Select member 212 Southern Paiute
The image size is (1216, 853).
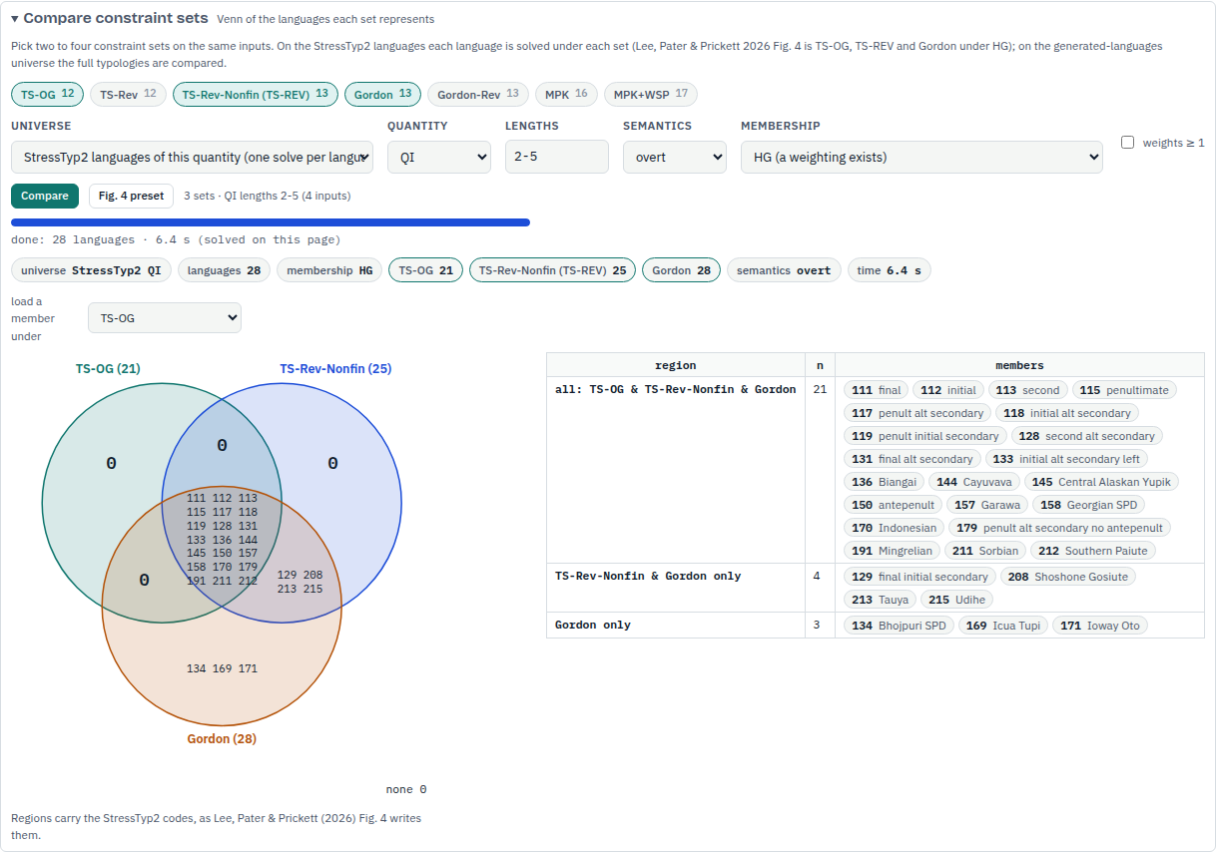[x=1093, y=551]
